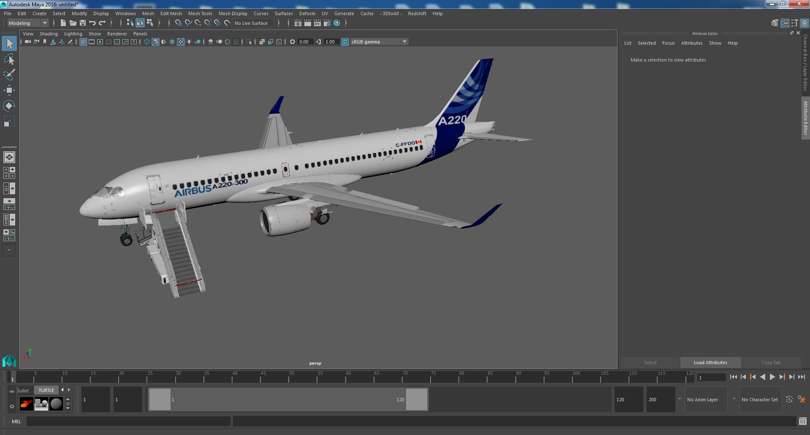This screenshot has width=810, height=435.
Task: Activate the Move tool
Action: coord(9,90)
